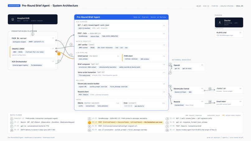Image resolution: width=251 pixels, height=141 pixels.
Task: Click the Po BYO chat surface card
Action: [x=229, y=34]
